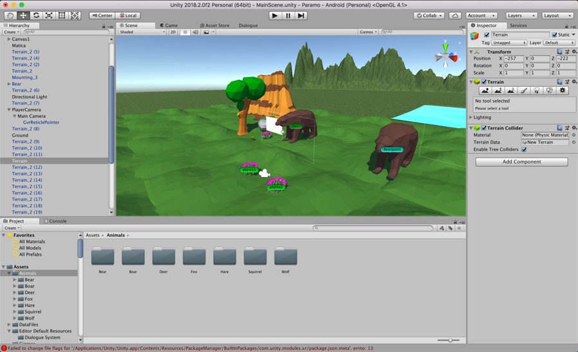Image resolution: width=578 pixels, height=352 pixels.
Task: Click Add Component button
Action: (521, 162)
